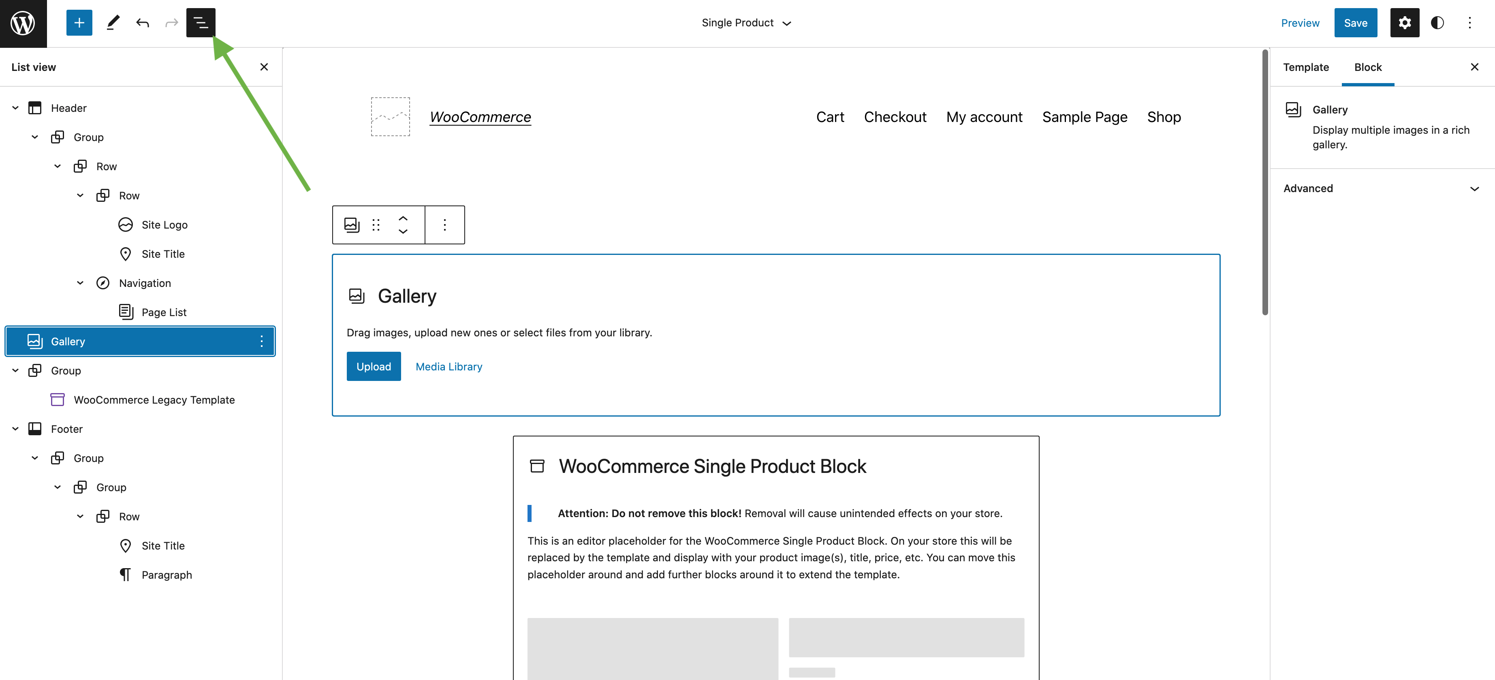Grab the drag handle in the block toolbar

[x=376, y=225]
